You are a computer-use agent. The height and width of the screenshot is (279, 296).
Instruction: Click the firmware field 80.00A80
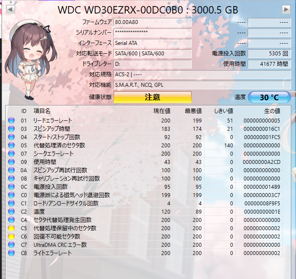153,22
